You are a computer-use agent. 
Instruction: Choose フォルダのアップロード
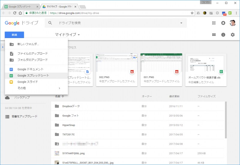[36, 60]
